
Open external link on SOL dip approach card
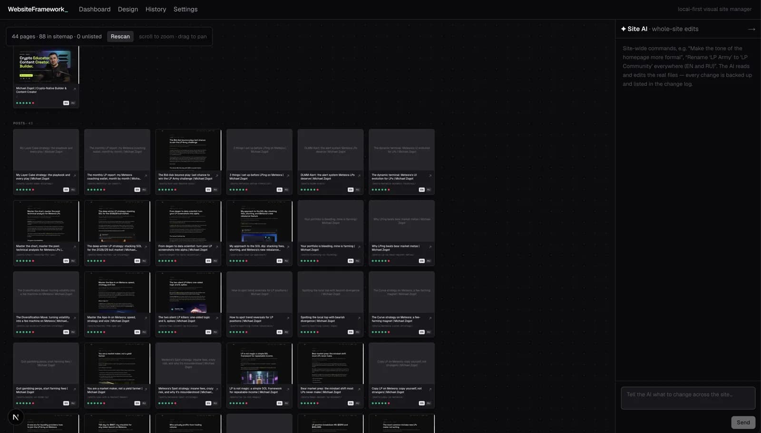click(x=288, y=247)
